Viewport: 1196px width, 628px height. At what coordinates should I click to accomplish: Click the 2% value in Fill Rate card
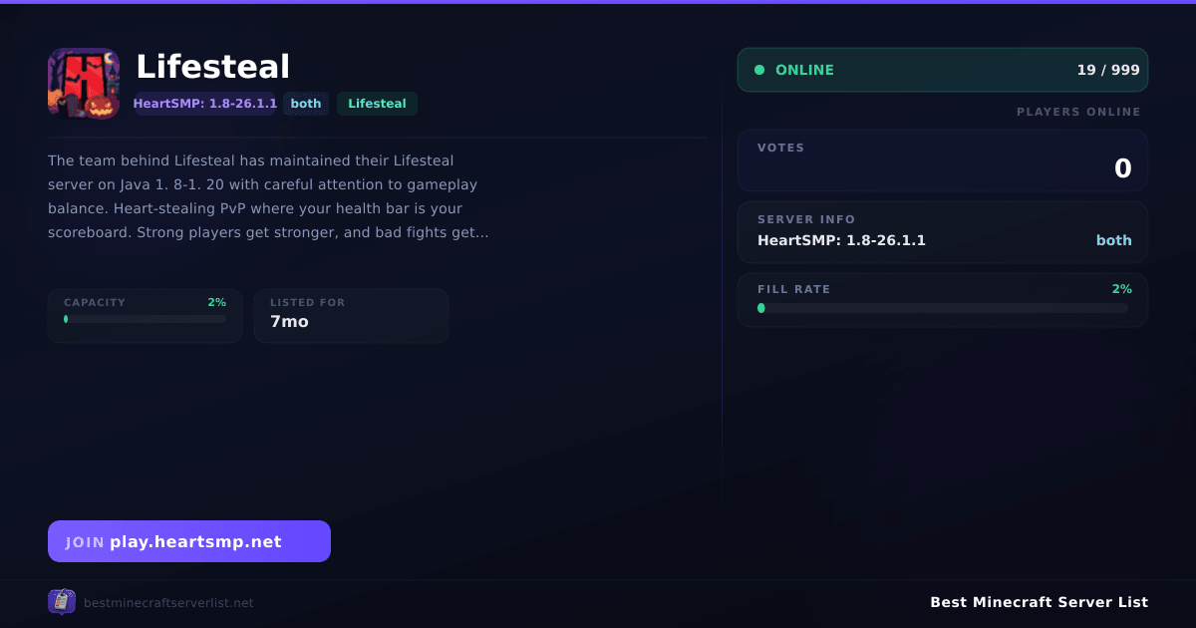(1122, 289)
